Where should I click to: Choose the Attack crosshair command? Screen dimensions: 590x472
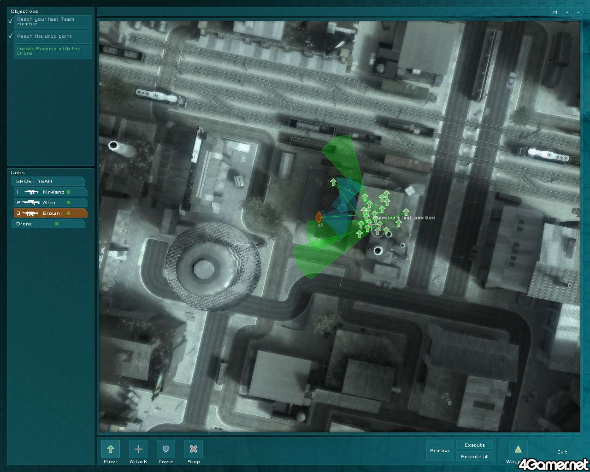coord(138,449)
